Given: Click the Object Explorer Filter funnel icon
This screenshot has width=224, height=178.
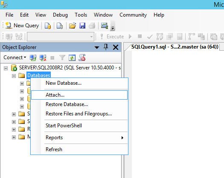Looking at the screenshot, I should (62, 58).
